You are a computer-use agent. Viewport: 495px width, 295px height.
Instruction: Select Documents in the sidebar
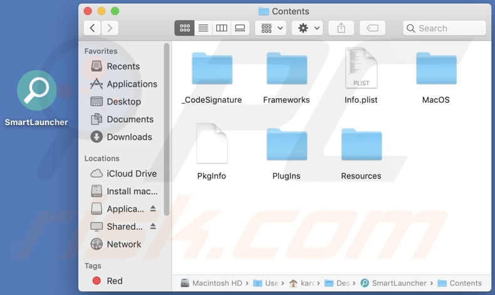122,119
